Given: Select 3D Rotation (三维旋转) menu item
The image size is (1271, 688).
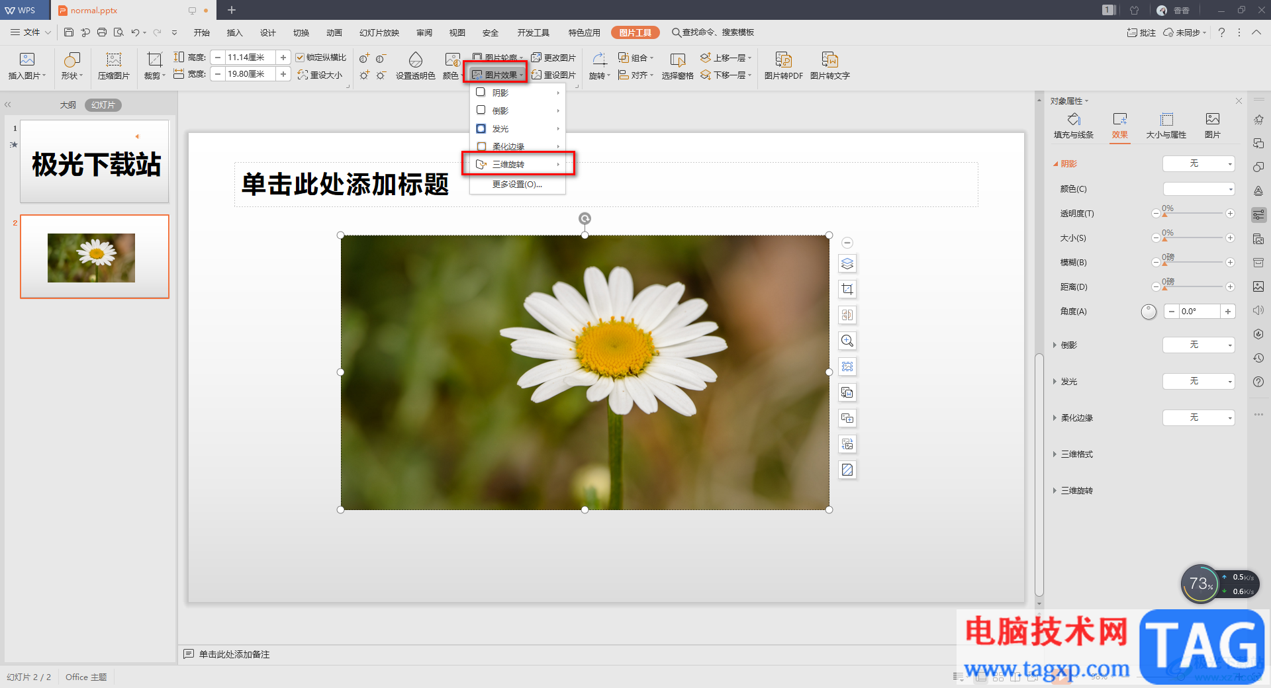Looking at the screenshot, I should (x=518, y=164).
